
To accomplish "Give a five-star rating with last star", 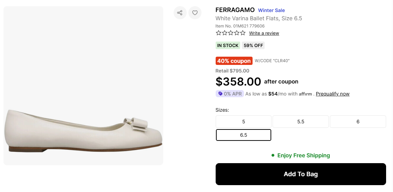I will click(x=243, y=33).
